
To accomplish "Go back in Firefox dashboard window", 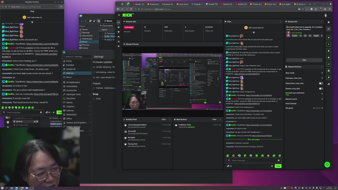I will [122, 9].
